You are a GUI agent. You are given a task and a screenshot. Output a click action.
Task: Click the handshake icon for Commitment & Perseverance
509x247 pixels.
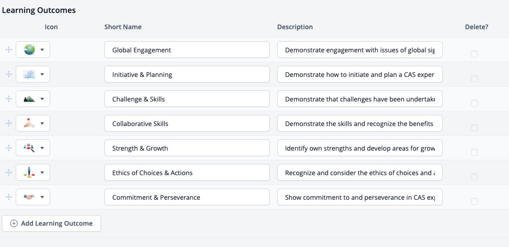point(29,197)
